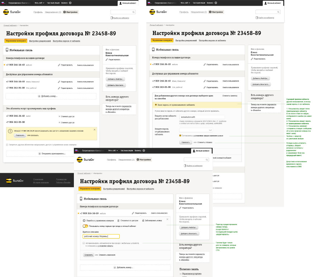Expand 'Отправить приглашение...' section

51,154
